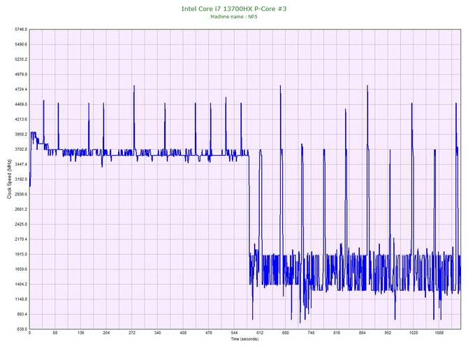Click the 612 tick on the time axis
Screen dimensions: 468x351
pos(261,334)
